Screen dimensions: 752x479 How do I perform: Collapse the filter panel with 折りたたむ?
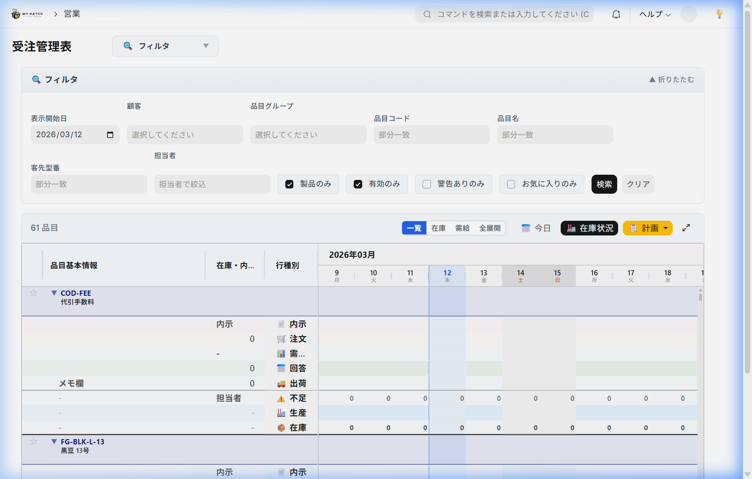point(671,80)
